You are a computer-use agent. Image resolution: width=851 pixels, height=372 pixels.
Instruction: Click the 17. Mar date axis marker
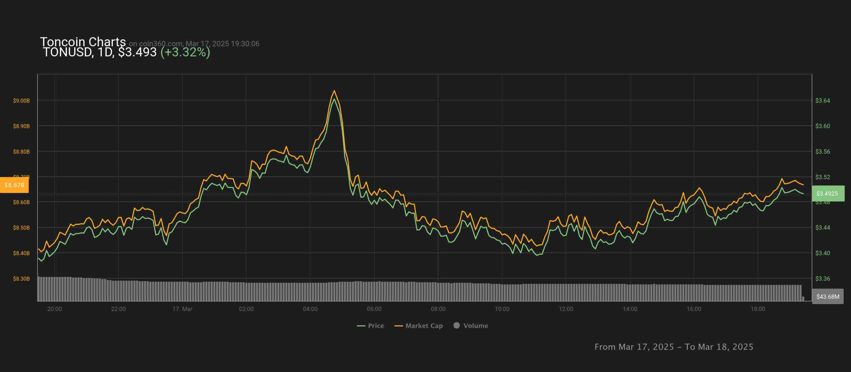tap(182, 309)
